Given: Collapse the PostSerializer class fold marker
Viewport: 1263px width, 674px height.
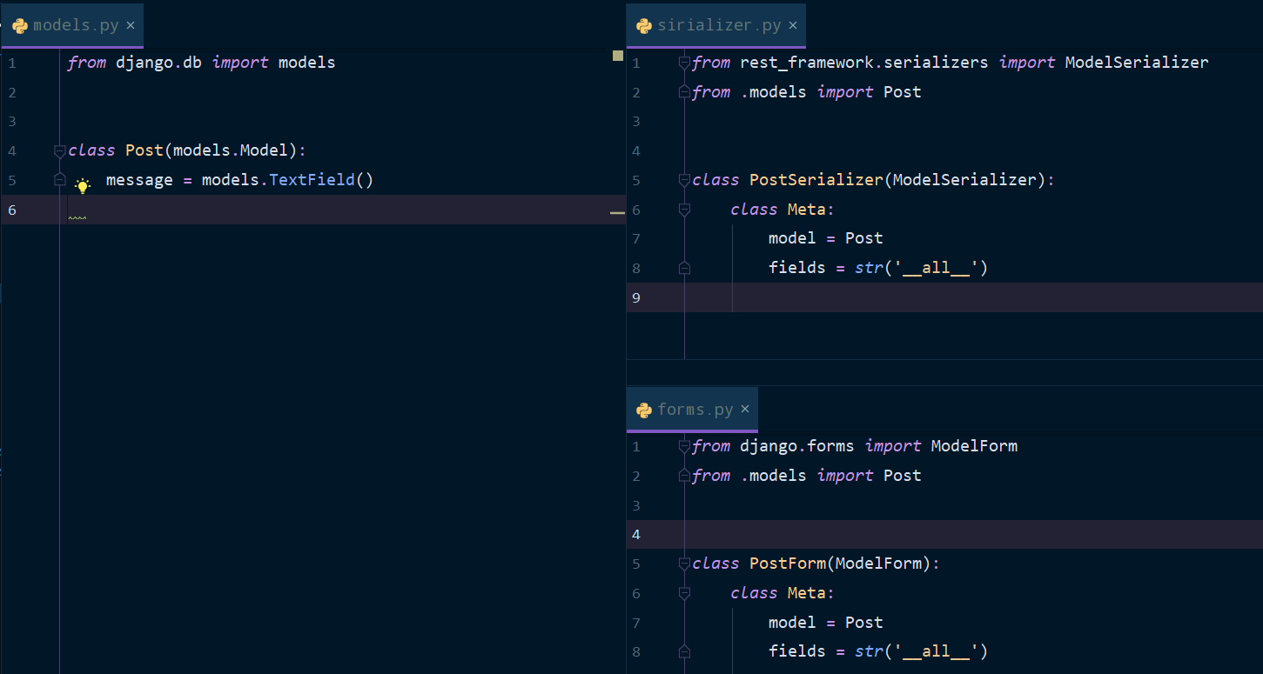Looking at the screenshot, I should coord(684,180).
